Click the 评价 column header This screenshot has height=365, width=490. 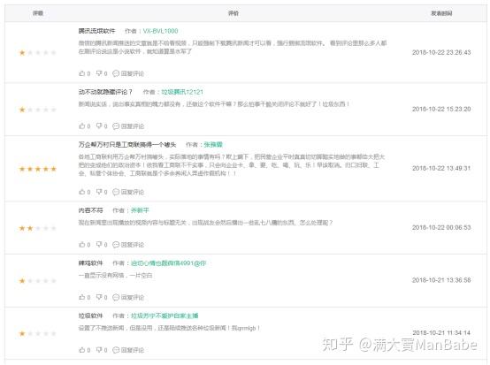pyautogui.click(x=234, y=13)
